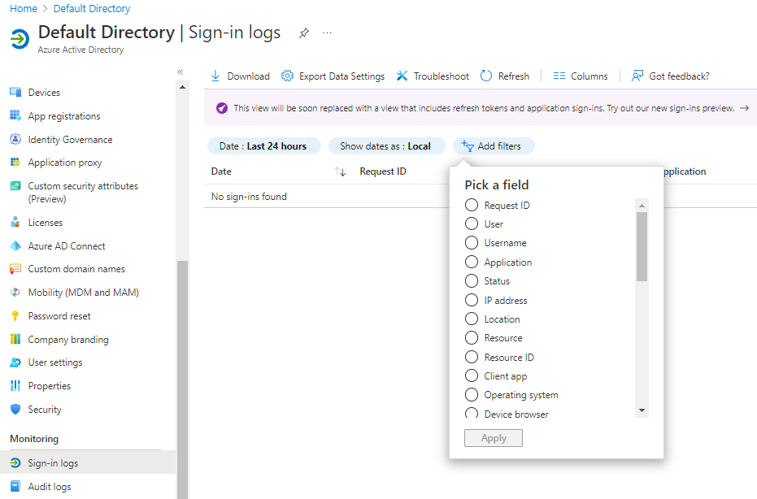Screen dimensions: 757x499
Task: Select the Request ID radio button
Action: 471,205
